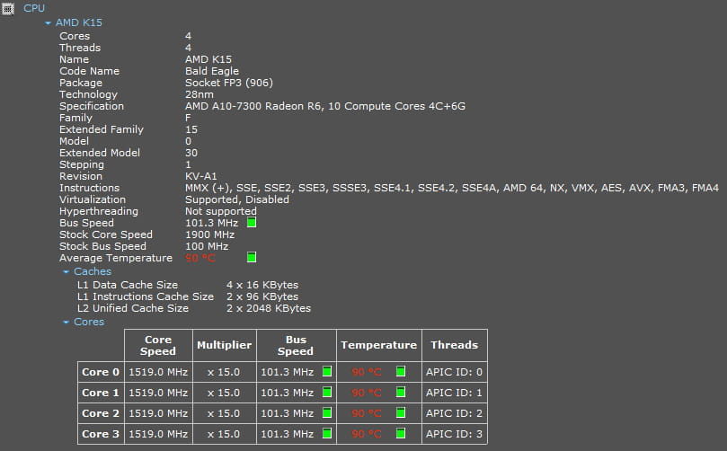The image size is (727, 451).
Task: Click the Temperature column header
Action: pos(379,345)
